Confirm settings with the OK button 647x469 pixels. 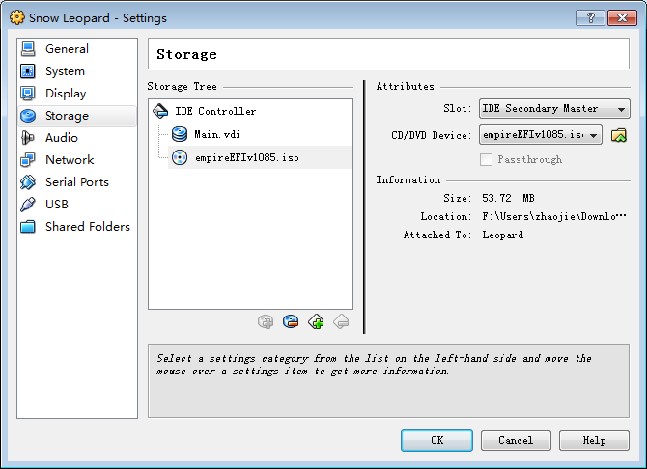(437, 441)
